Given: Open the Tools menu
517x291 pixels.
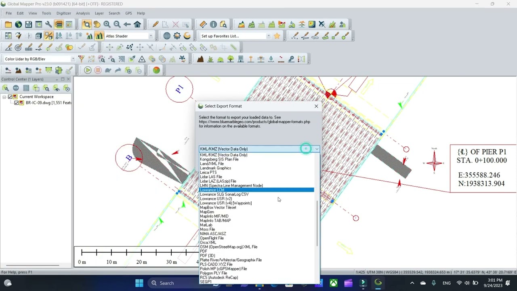Looking at the screenshot, I should pos(46,13).
